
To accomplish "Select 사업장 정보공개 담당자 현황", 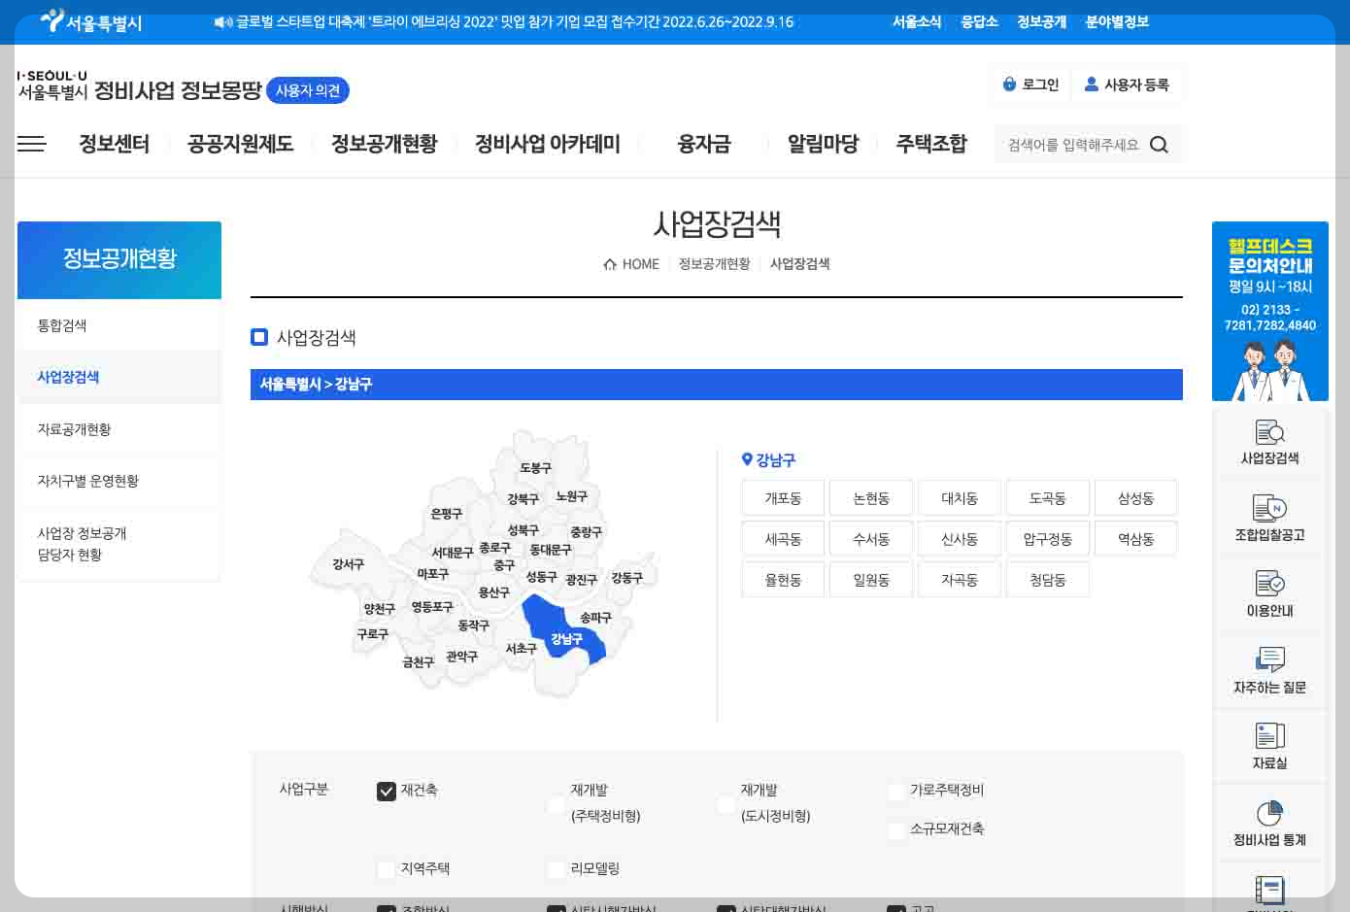I will click(x=119, y=544).
